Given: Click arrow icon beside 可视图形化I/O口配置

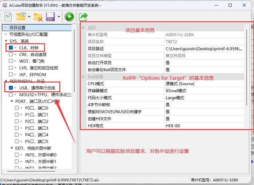Looking at the screenshot, I should [x=6, y=34].
